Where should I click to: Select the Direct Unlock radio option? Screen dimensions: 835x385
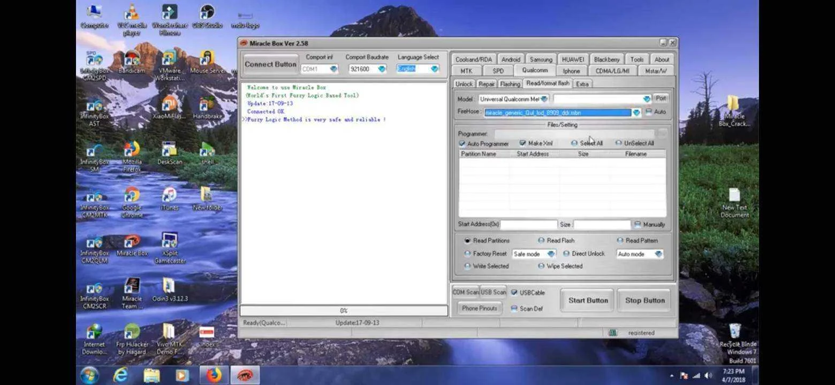coord(566,253)
